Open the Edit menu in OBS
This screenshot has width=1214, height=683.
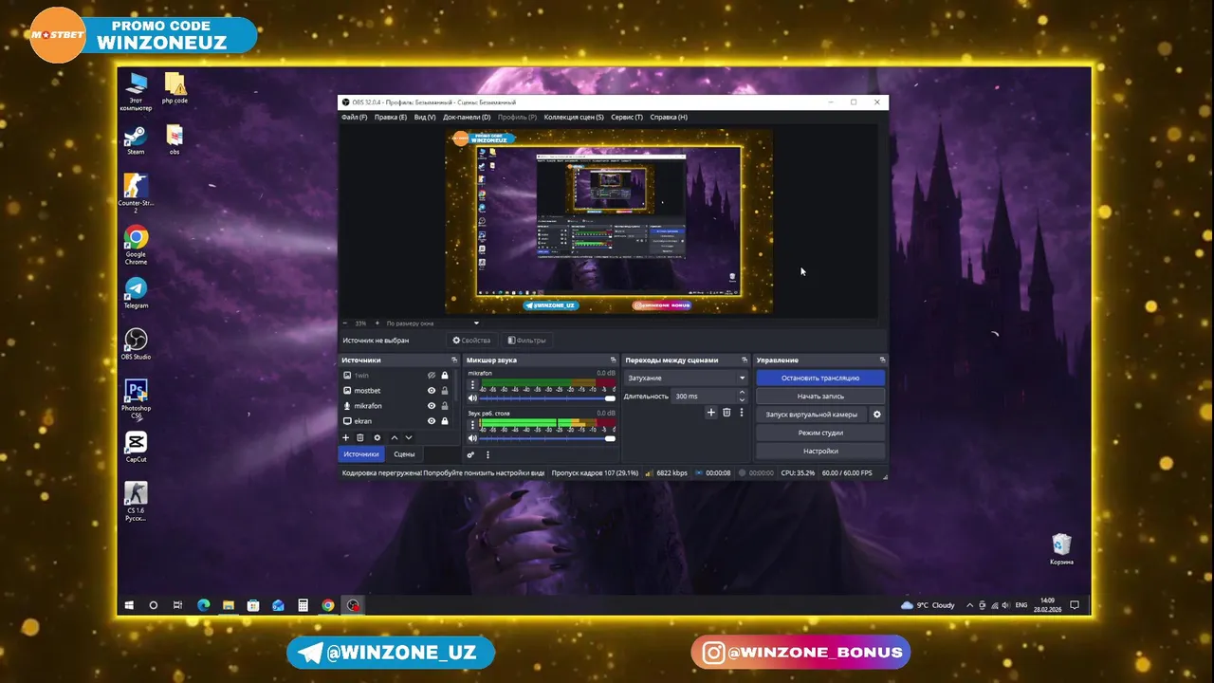pyautogui.click(x=391, y=117)
